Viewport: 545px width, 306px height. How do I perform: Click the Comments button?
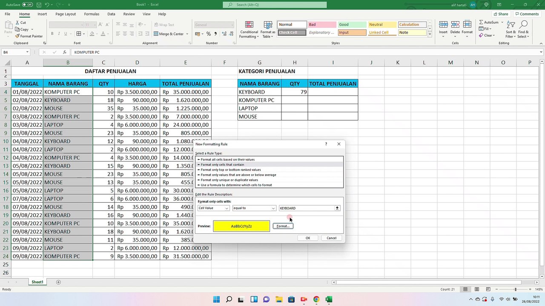[527, 14]
